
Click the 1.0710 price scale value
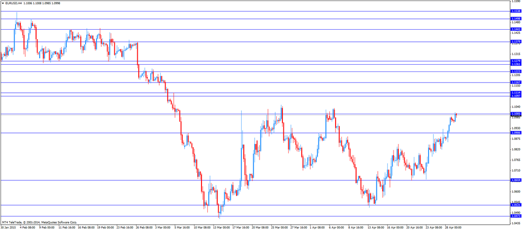516,171
